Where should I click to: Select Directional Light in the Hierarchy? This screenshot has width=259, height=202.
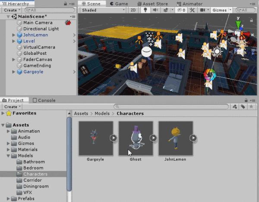click(x=41, y=29)
